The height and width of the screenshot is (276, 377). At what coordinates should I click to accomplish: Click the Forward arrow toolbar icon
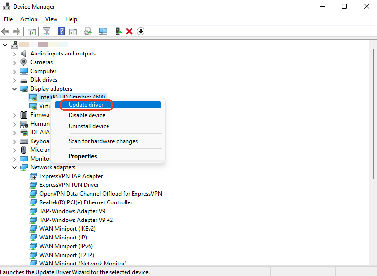click(x=17, y=31)
